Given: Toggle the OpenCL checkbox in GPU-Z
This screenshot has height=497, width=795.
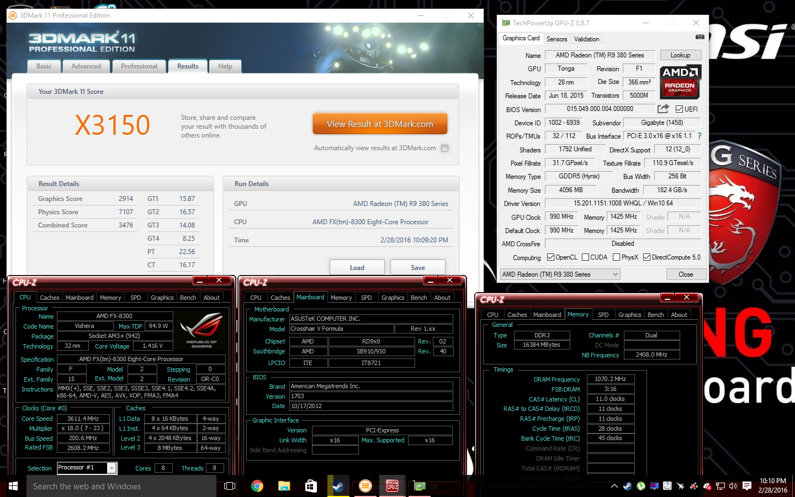Looking at the screenshot, I should (x=550, y=257).
